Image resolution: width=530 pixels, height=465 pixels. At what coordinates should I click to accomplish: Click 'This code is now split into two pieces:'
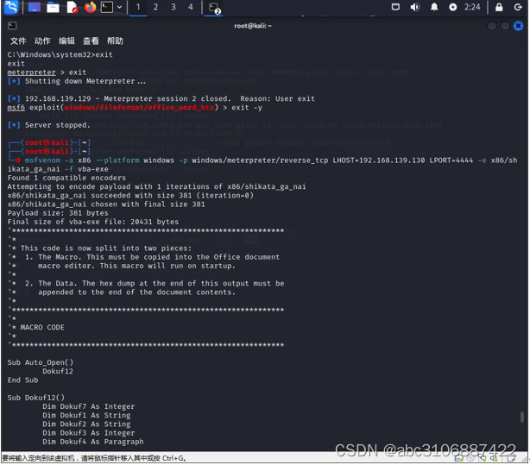pos(106,248)
